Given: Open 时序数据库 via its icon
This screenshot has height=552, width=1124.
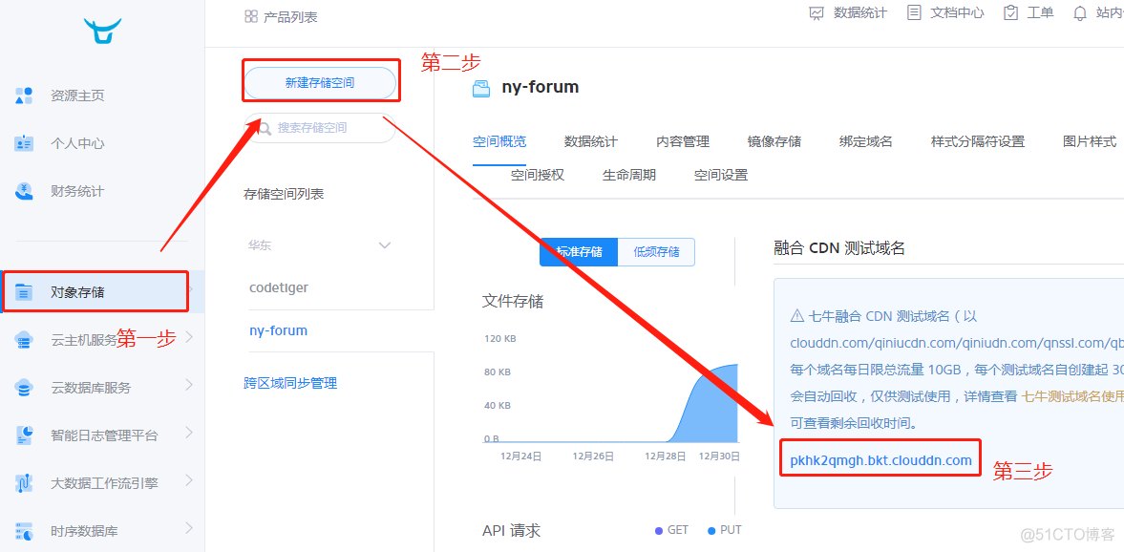Looking at the screenshot, I should click(24, 531).
